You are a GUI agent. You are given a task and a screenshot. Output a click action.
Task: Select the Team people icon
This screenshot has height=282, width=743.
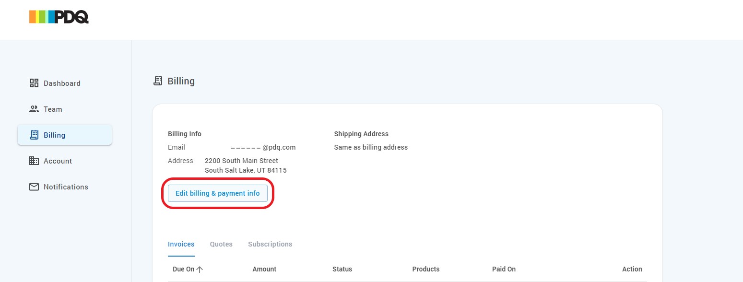[x=34, y=109]
